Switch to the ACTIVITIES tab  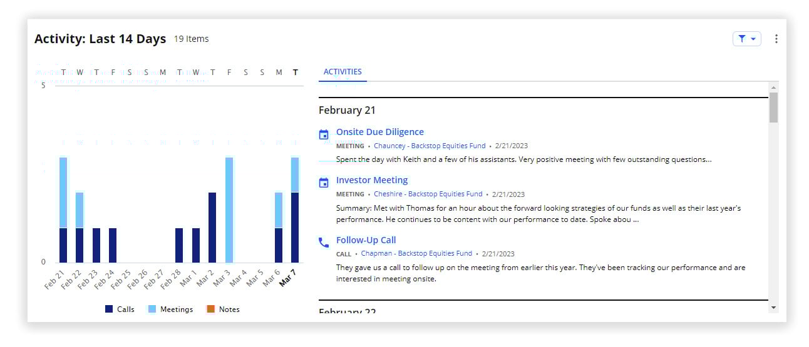[343, 72]
